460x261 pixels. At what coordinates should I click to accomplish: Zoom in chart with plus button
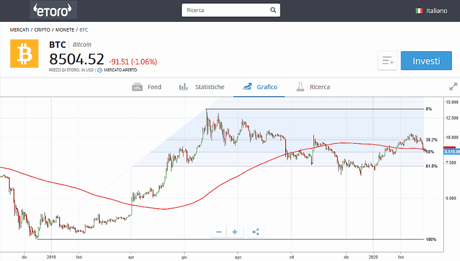[x=235, y=232]
